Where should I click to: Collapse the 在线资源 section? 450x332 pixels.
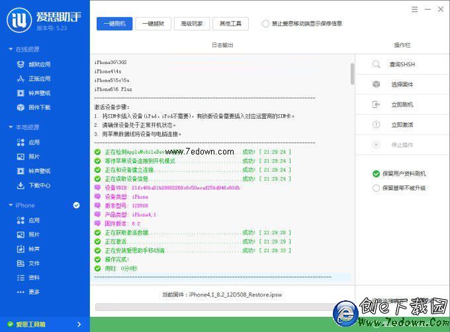[11, 50]
